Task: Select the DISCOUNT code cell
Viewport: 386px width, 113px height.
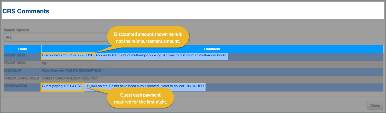Action: 13,70
